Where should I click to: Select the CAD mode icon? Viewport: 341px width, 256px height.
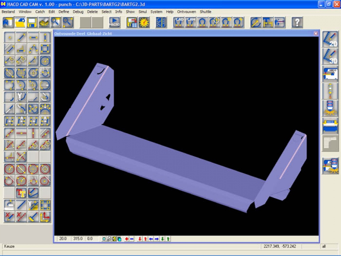point(179,23)
